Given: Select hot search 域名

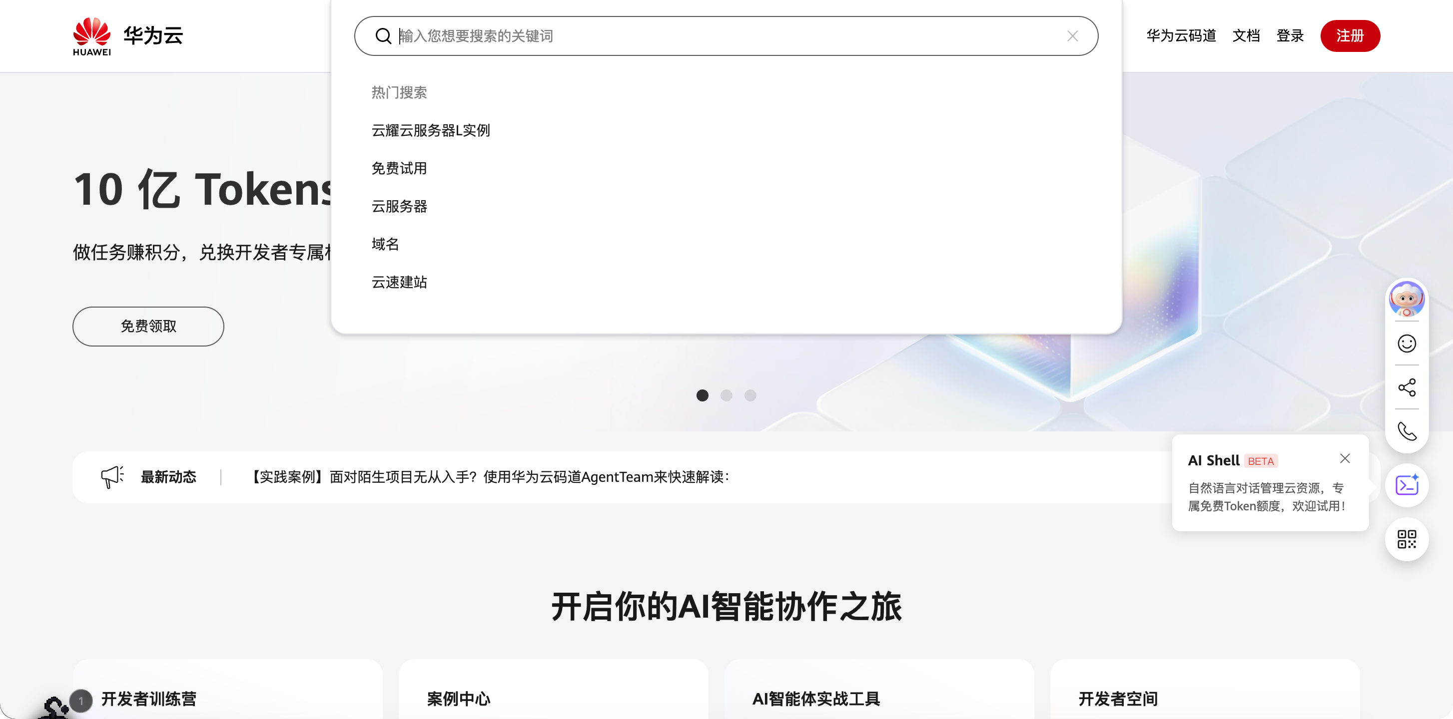Looking at the screenshot, I should pos(385,244).
